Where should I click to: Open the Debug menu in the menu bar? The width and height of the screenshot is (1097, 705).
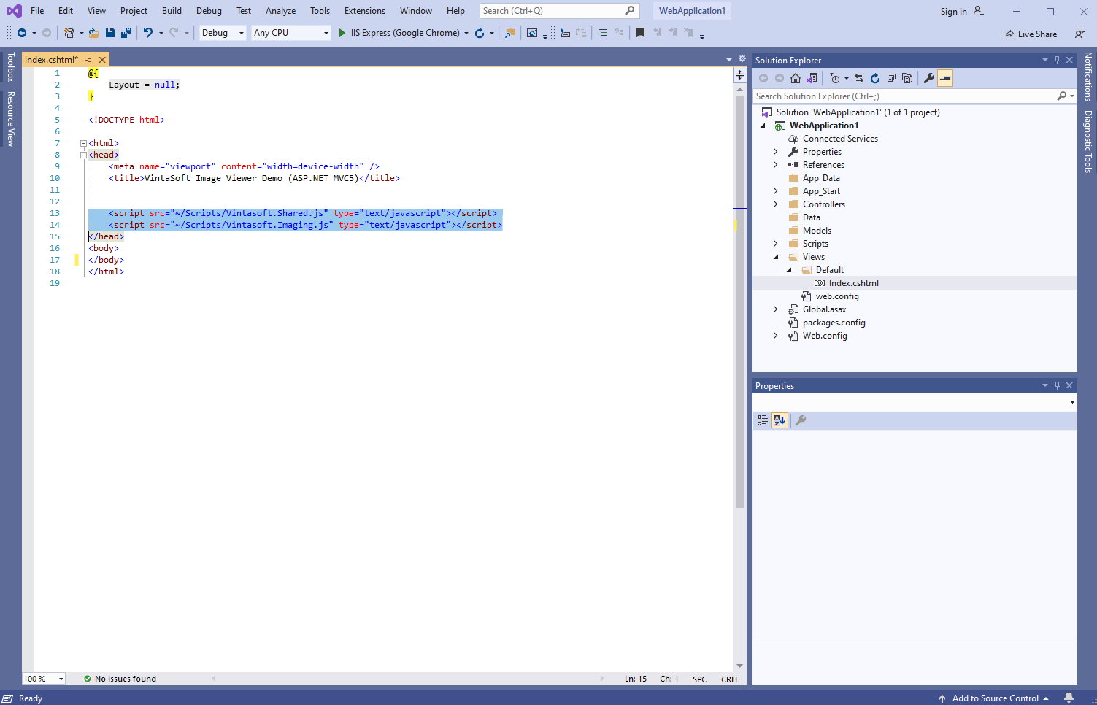tap(209, 11)
